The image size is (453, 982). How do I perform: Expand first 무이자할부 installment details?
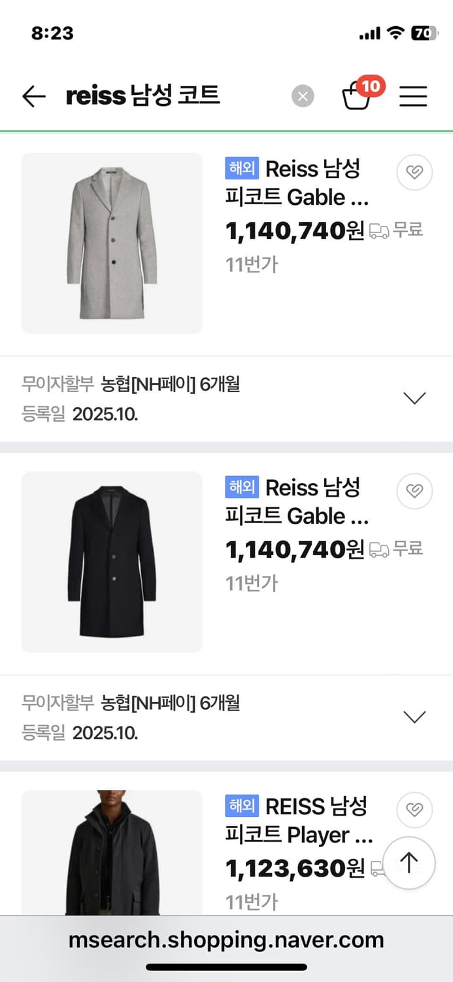tap(414, 397)
